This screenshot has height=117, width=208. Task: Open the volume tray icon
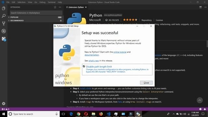(185, 114)
